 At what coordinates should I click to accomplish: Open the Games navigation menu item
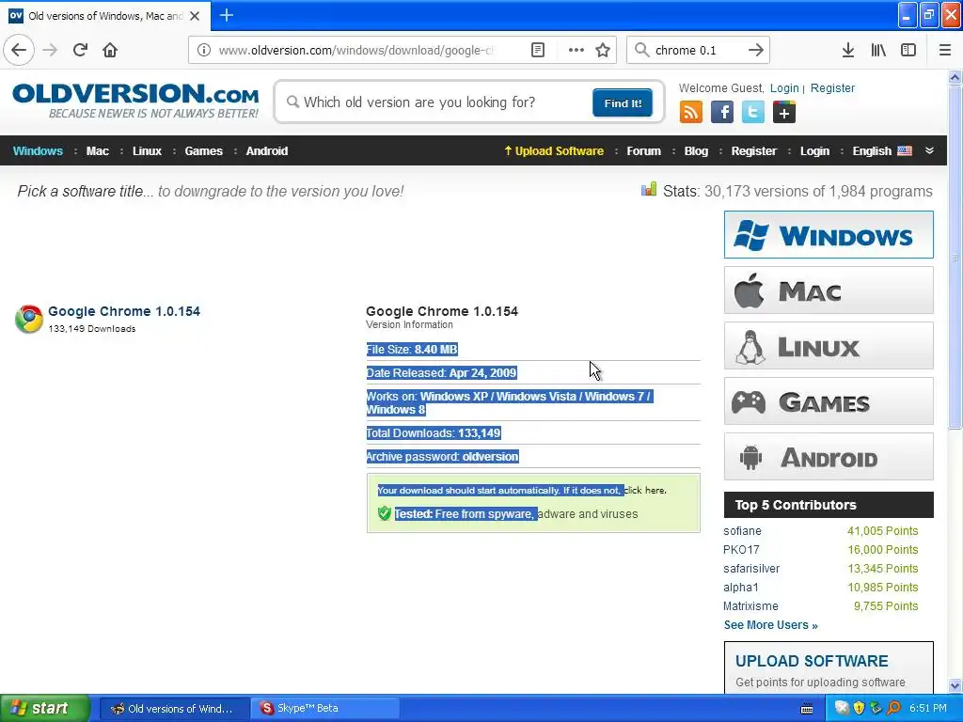click(x=204, y=151)
